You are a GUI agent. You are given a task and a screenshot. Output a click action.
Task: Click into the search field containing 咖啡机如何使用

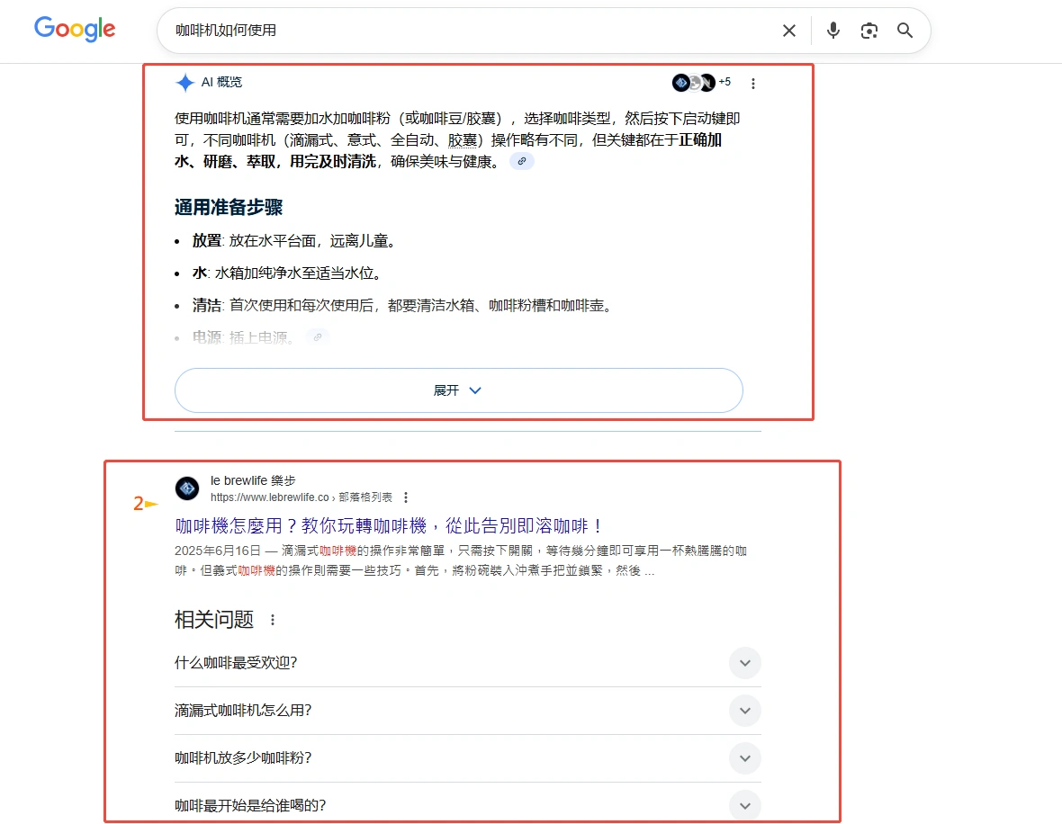450,31
